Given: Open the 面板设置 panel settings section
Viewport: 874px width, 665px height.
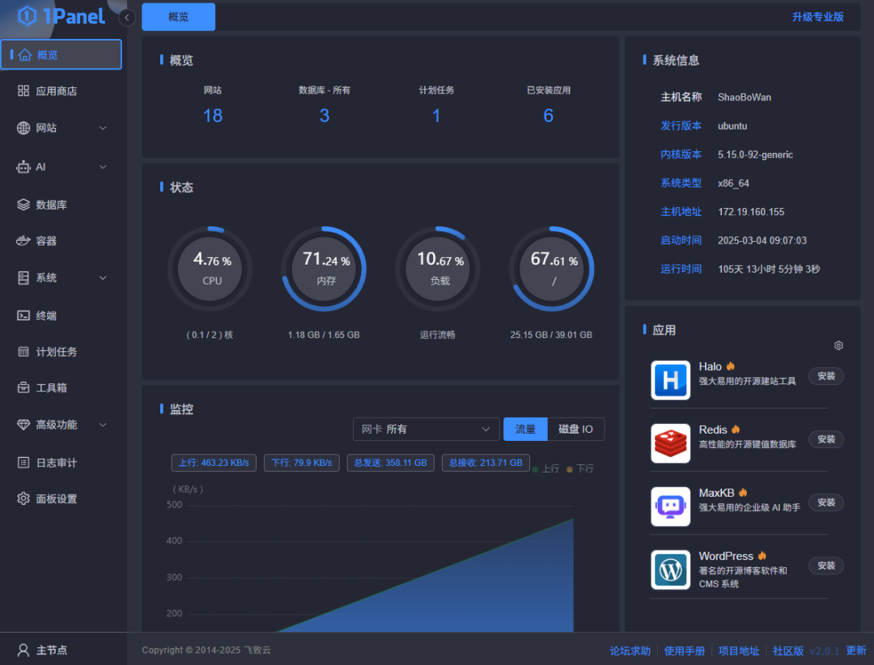Looking at the screenshot, I should tap(61, 498).
